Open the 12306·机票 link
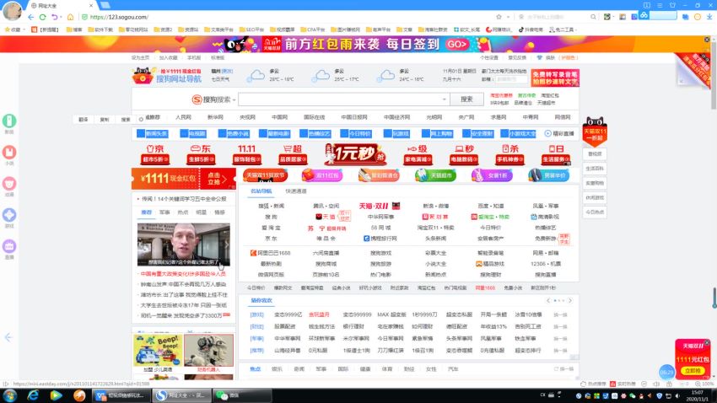Image resolution: width=717 pixels, height=403 pixels. point(546,264)
